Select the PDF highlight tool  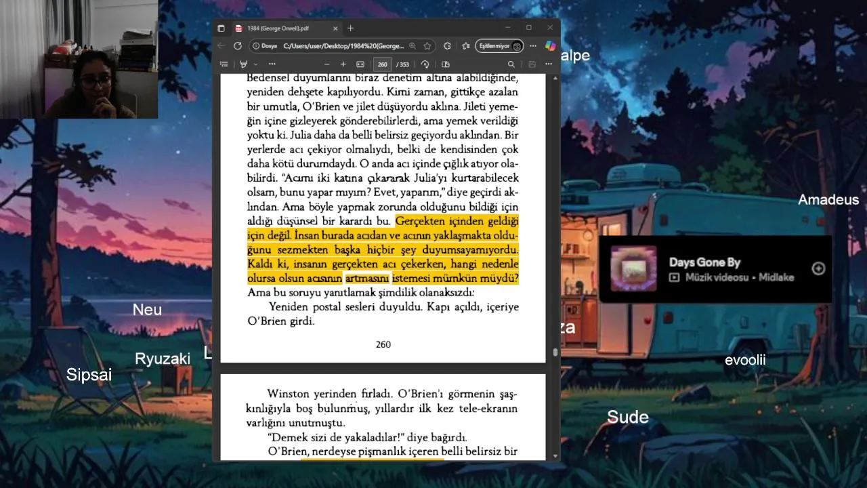coord(244,64)
